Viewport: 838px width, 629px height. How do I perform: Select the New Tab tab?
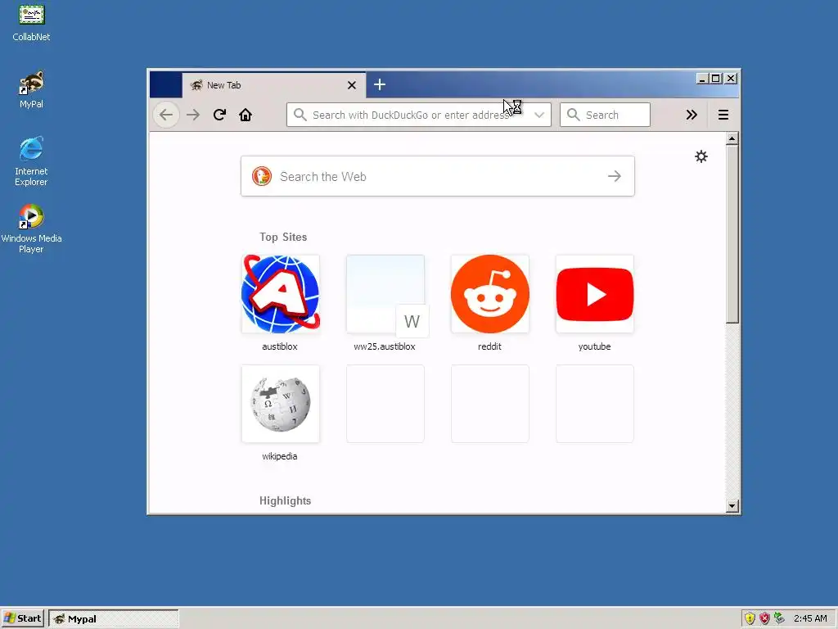click(273, 85)
